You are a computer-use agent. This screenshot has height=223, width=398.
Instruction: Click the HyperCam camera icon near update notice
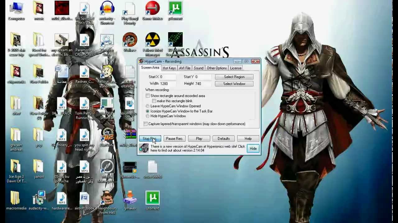click(144, 148)
